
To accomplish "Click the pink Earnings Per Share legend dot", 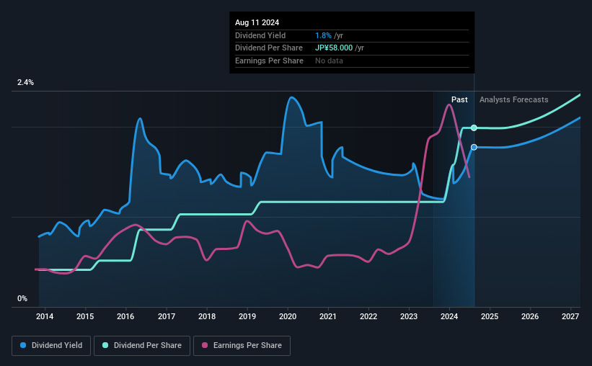I will pos(205,345).
